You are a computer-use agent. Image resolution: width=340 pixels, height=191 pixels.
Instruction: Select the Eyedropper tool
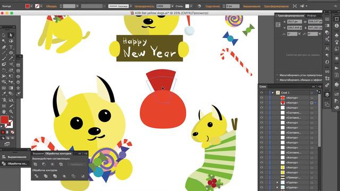(4, 93)
